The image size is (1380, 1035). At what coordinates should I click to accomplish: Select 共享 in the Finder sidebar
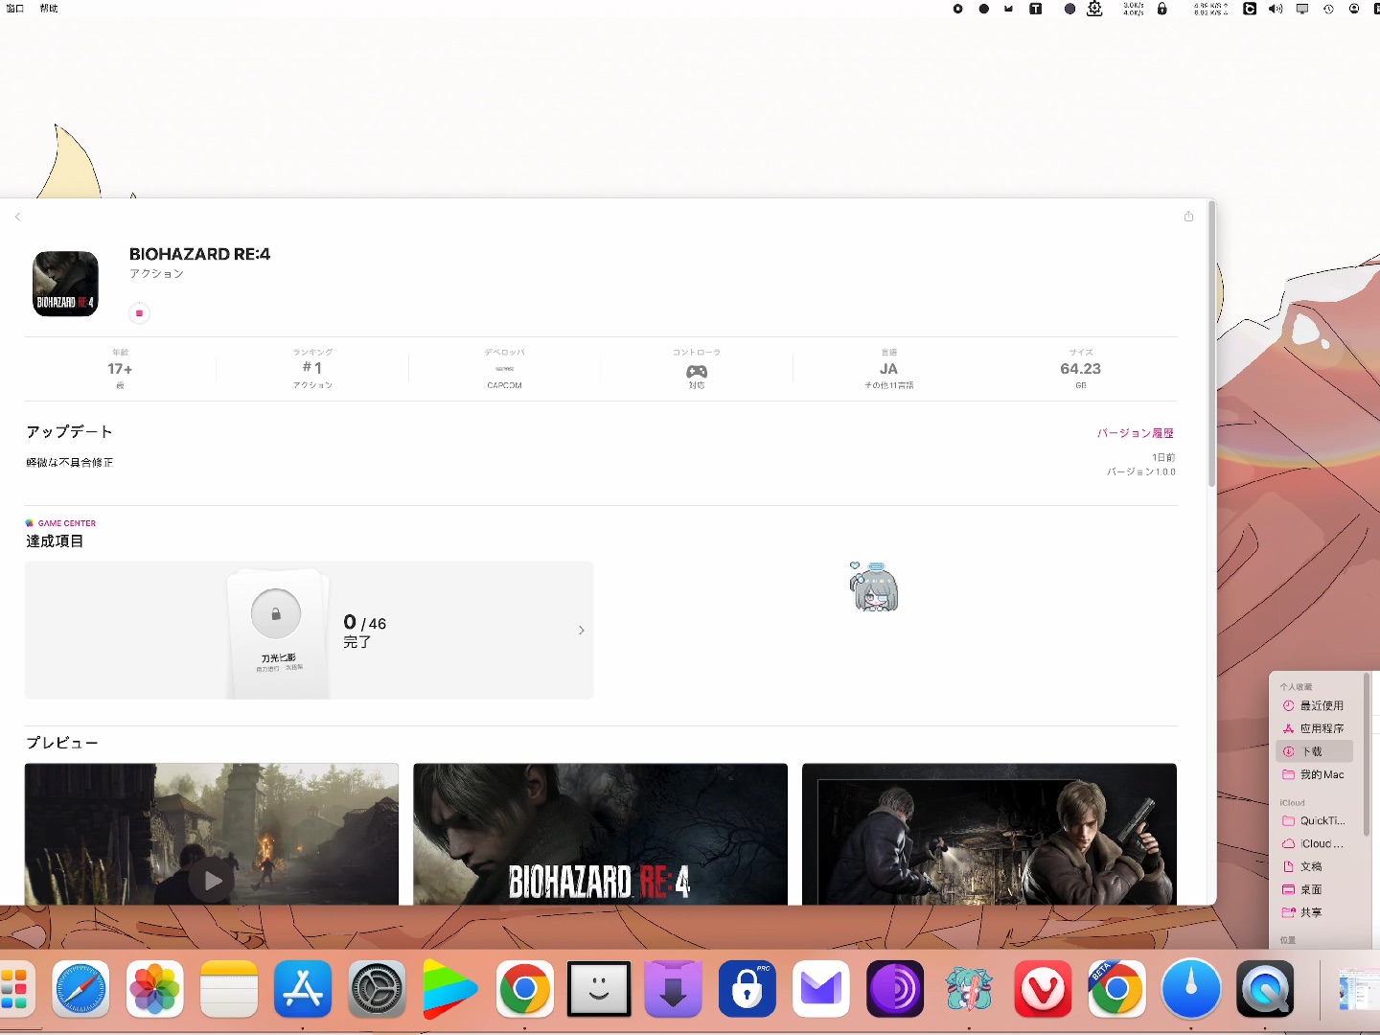pos(1314,912)
